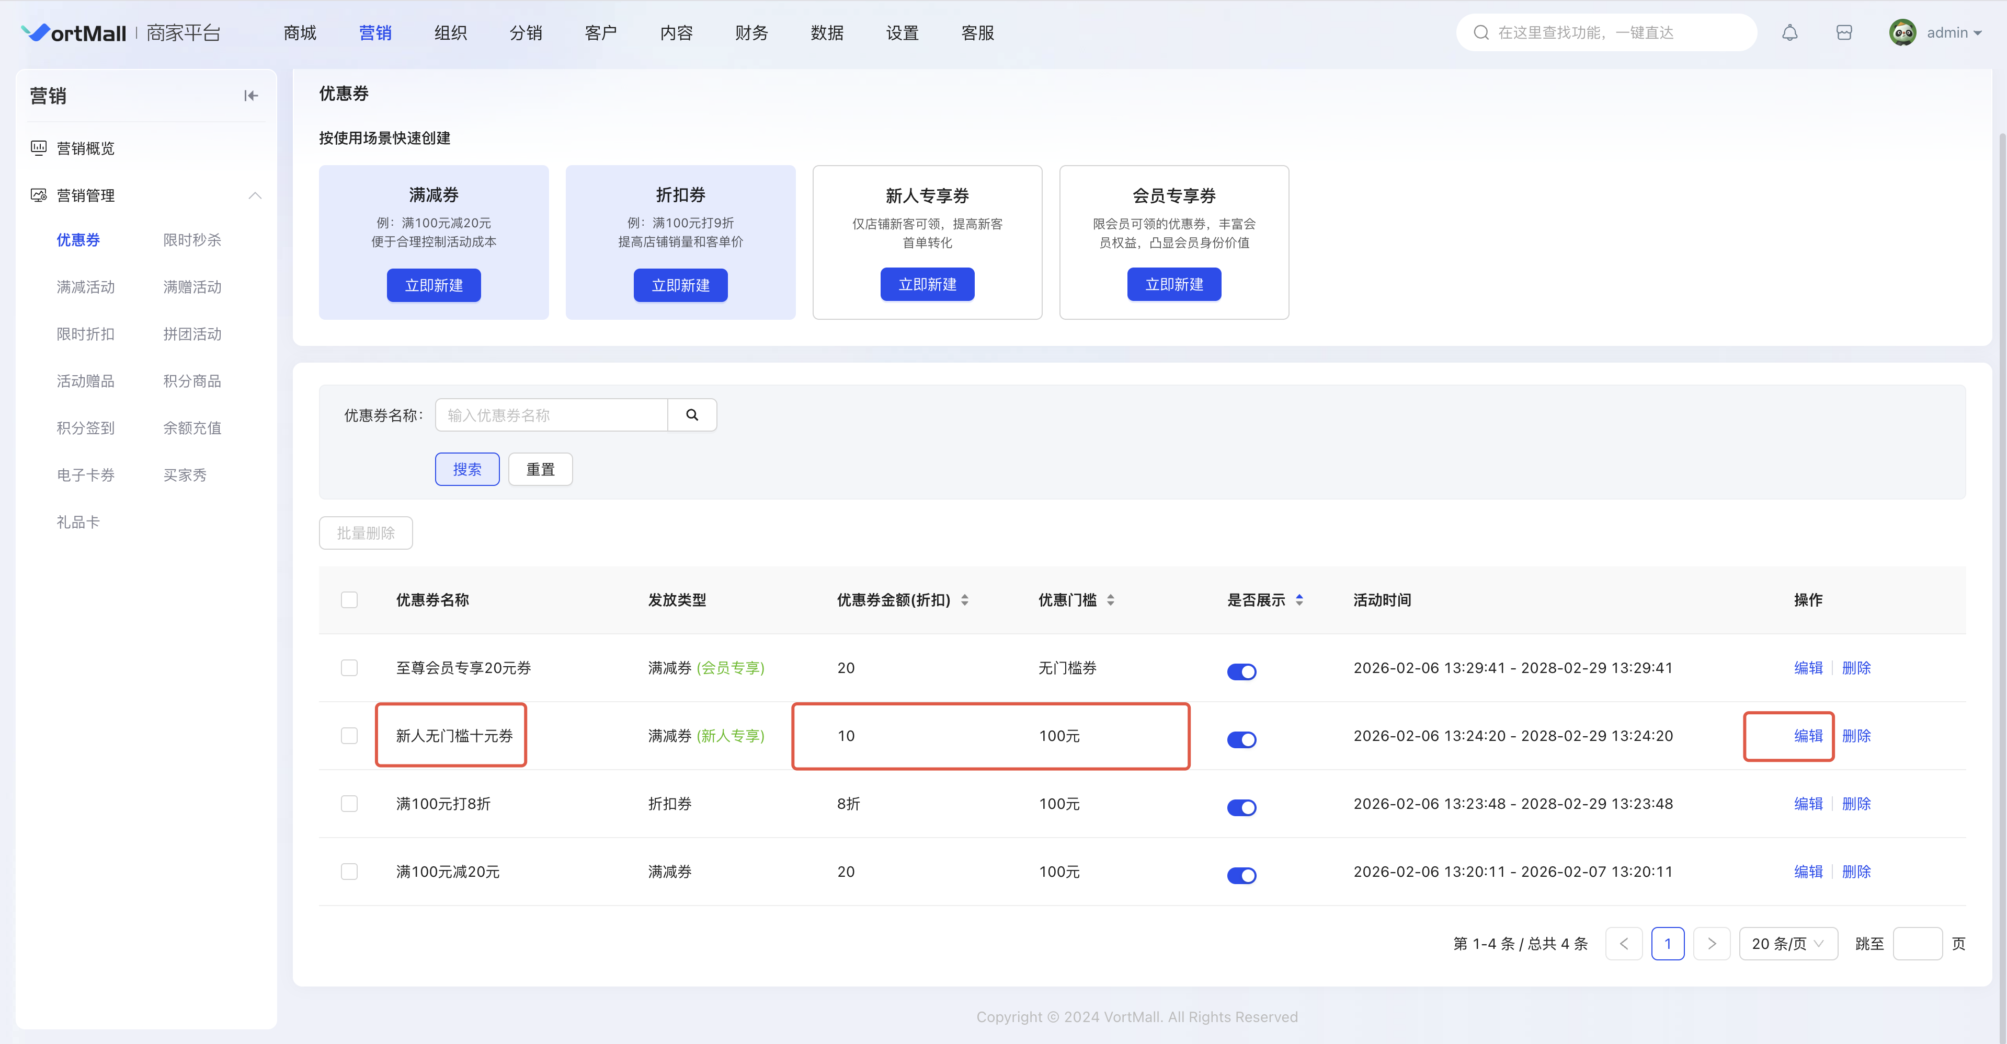Check the box for 满100元打8折 row
Viewport: 2007px width, 1044px height.
point(349,804)
